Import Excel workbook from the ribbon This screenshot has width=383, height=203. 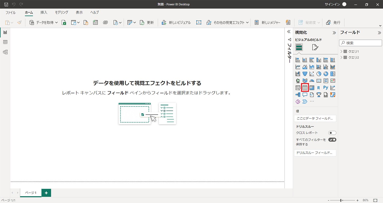(x=64, y=22)
